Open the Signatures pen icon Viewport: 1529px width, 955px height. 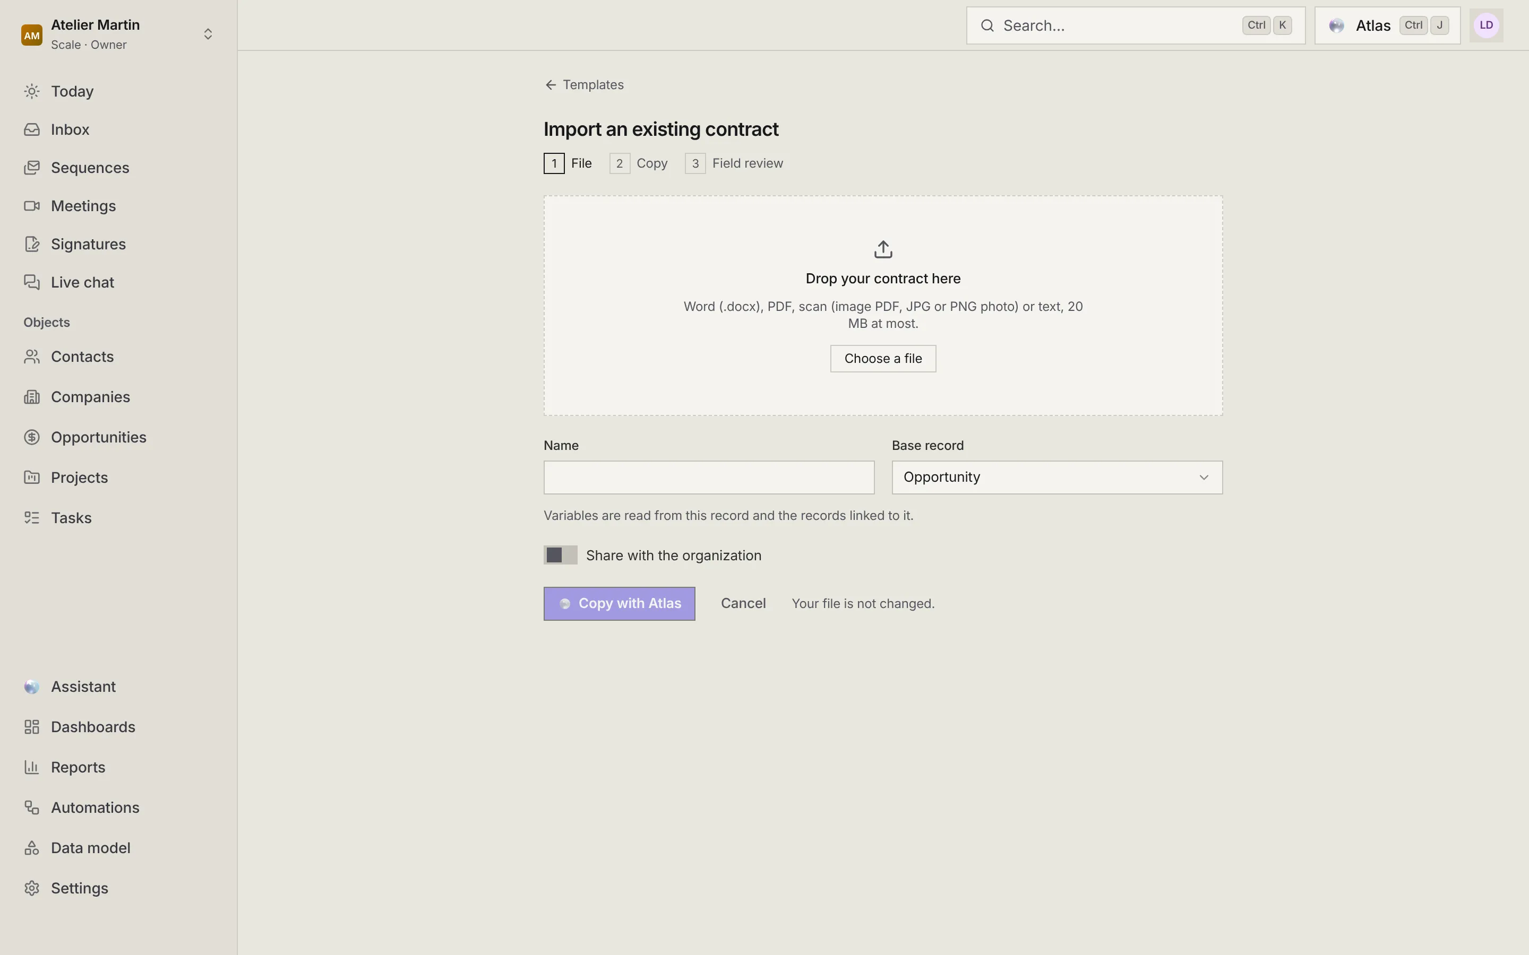pos(32,245)
